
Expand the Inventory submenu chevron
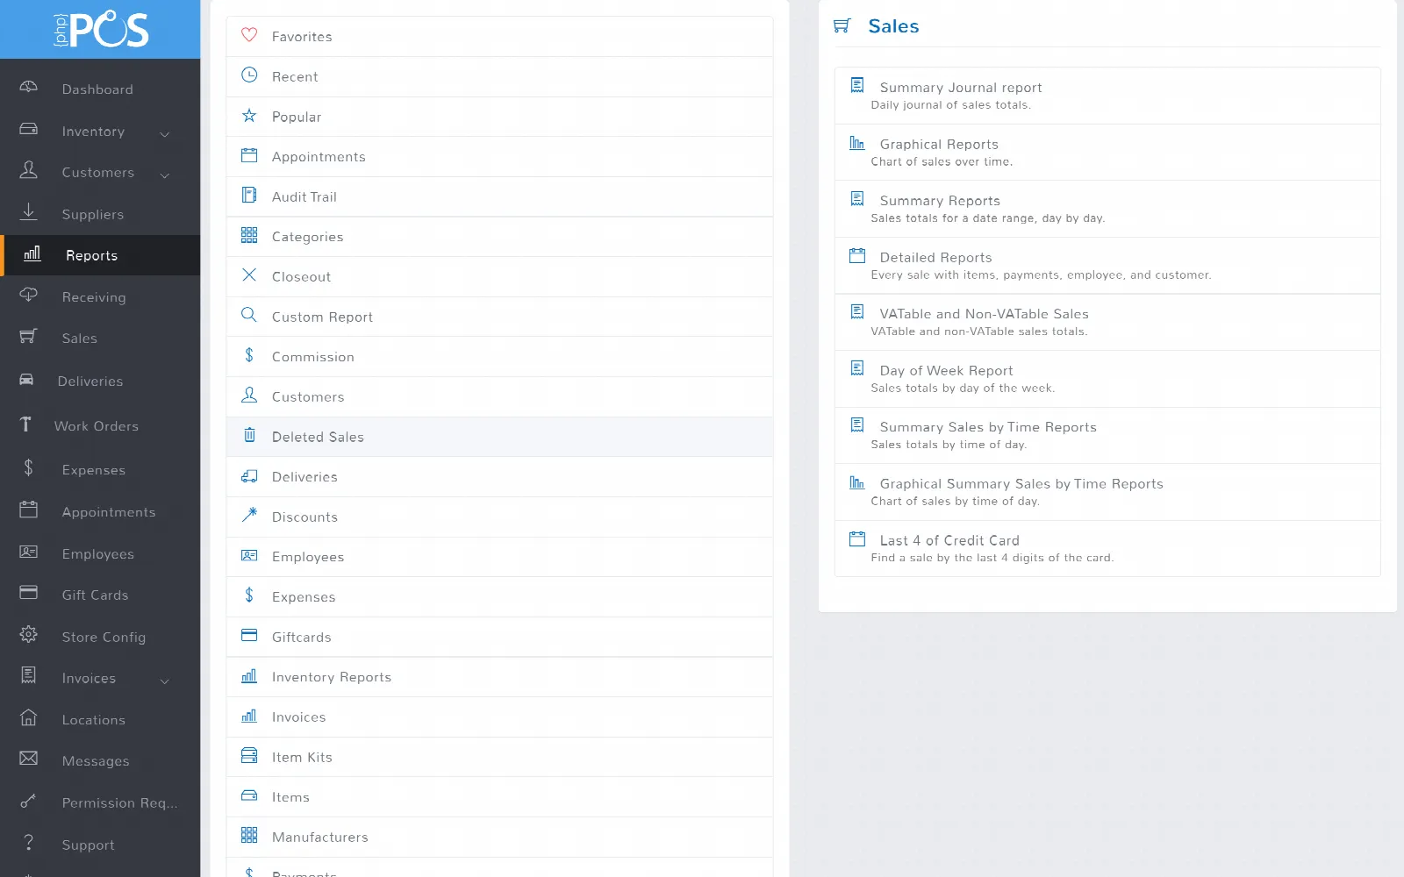164,134
